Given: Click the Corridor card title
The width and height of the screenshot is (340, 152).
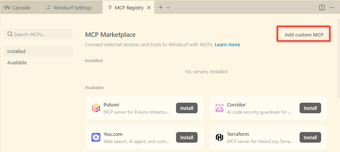Looking at the screenshot, I should [x=236, y=105].
